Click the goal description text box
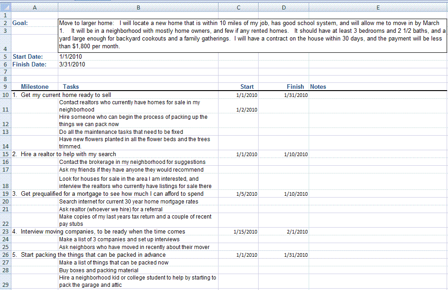 click(252, 36)
